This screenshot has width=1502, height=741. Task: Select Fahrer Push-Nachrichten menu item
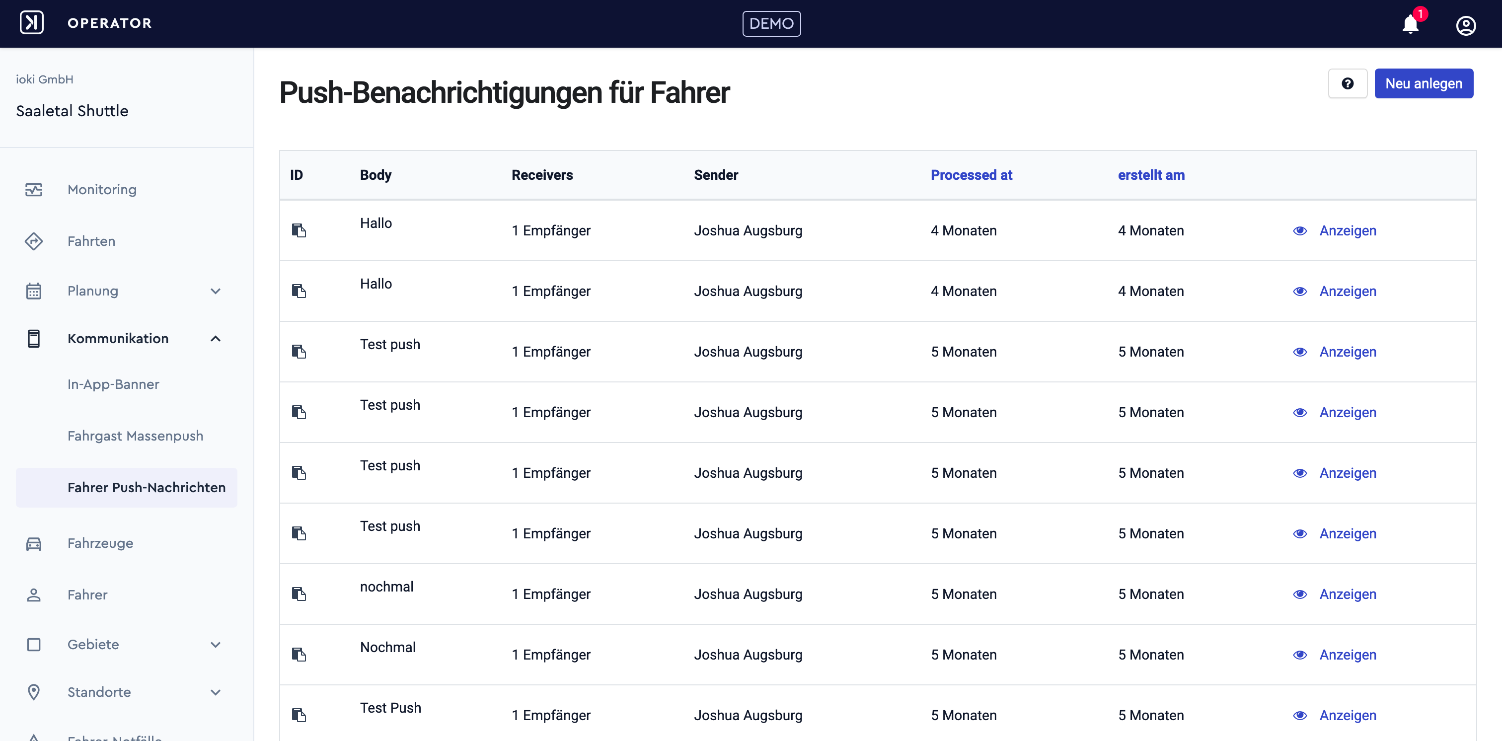tap(127, 487)
